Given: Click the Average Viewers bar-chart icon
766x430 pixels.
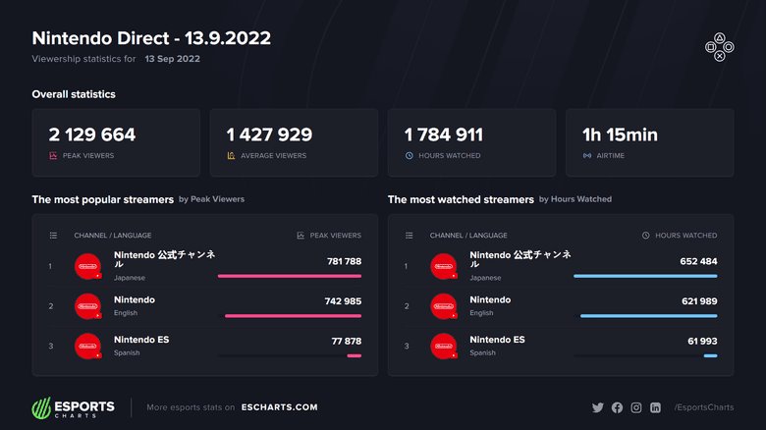Looking at the screenshot, I should pos(231,155).
